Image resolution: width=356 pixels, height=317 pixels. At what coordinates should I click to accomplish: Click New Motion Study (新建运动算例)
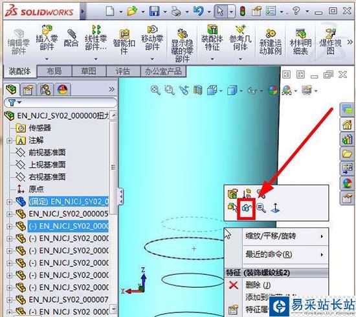pyautogui.click(x=271, y=41)
